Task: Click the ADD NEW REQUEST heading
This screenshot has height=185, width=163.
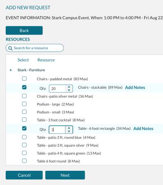Action: point(28,8)
